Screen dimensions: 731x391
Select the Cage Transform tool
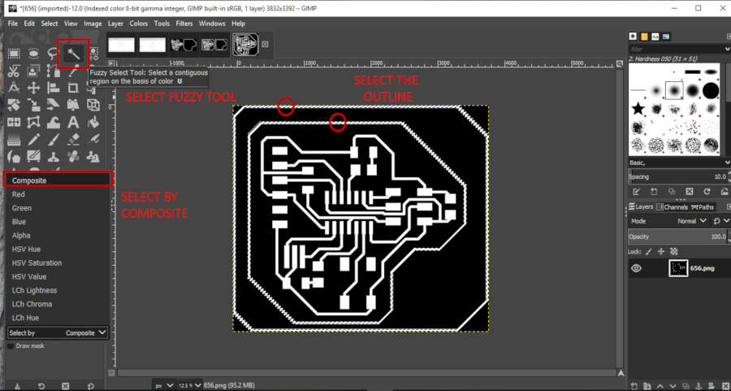[33, 123]
